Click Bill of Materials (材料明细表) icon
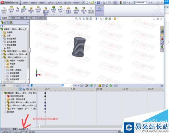The width and height of the screenshot is (169, 133). coord(76,10)
